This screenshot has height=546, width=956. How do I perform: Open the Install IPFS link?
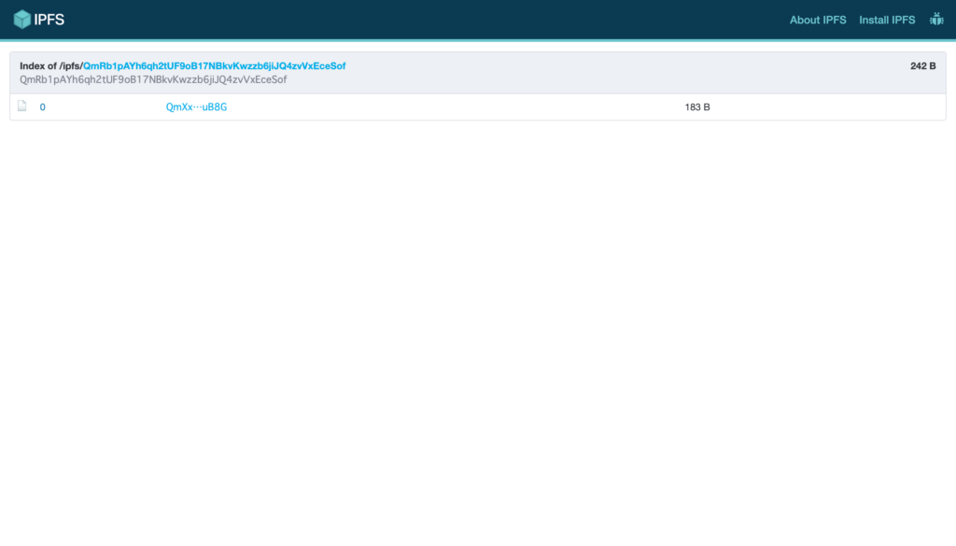click(887, 21)
